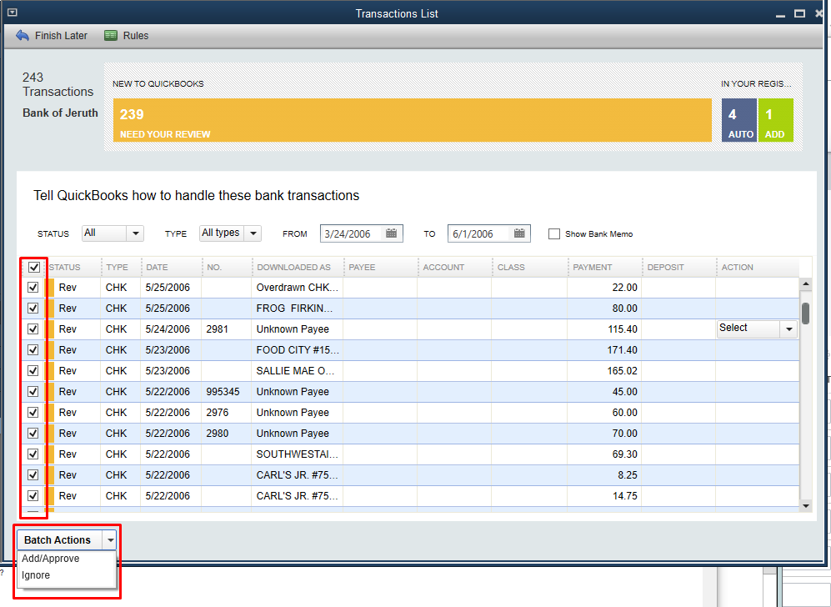This screenshot has width=831, height=607.
Task: Enable the Show Bank Memo checkbox
Action: click(553, 233)
